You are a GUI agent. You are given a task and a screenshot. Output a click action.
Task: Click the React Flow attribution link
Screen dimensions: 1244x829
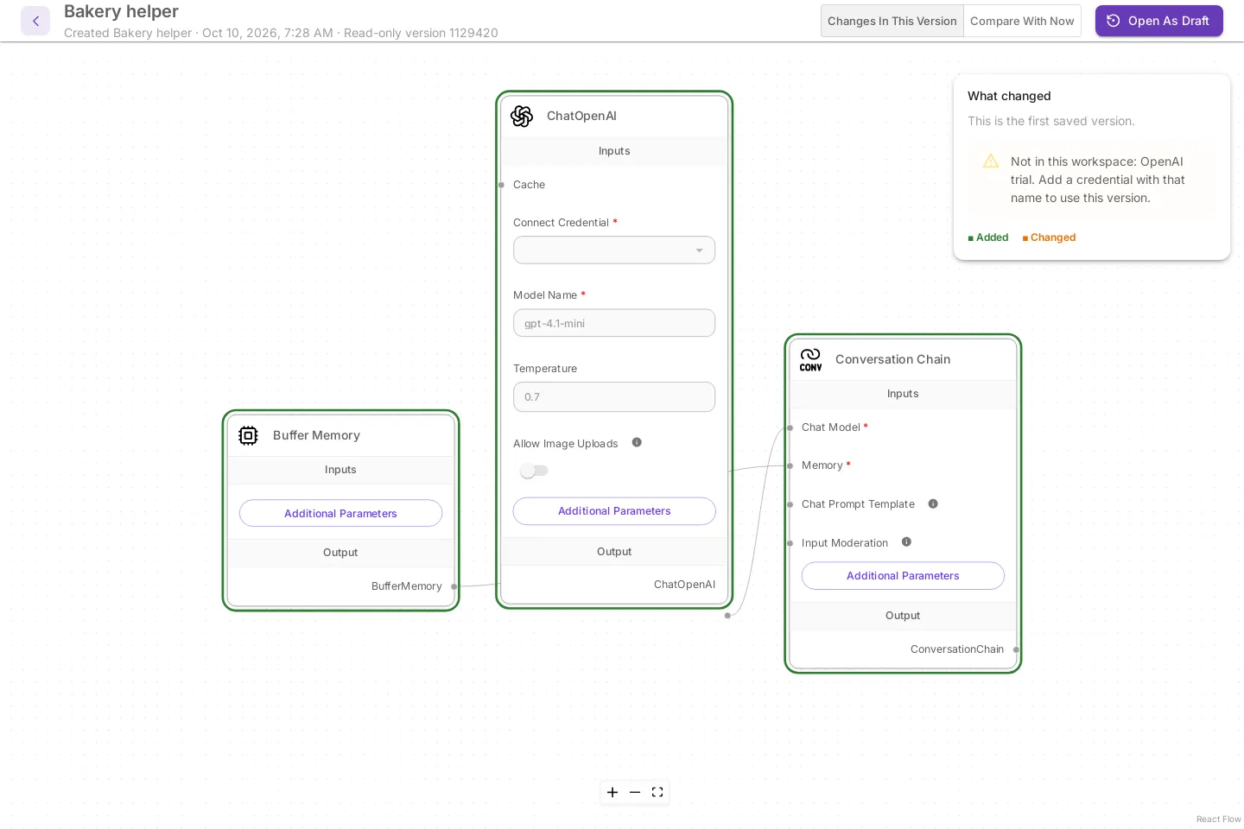[1218, 820]
